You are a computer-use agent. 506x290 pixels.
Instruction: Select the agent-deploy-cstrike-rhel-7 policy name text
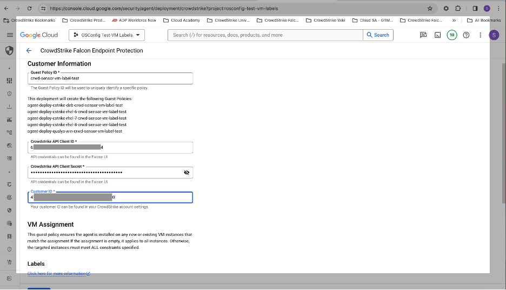pos(77,118)
